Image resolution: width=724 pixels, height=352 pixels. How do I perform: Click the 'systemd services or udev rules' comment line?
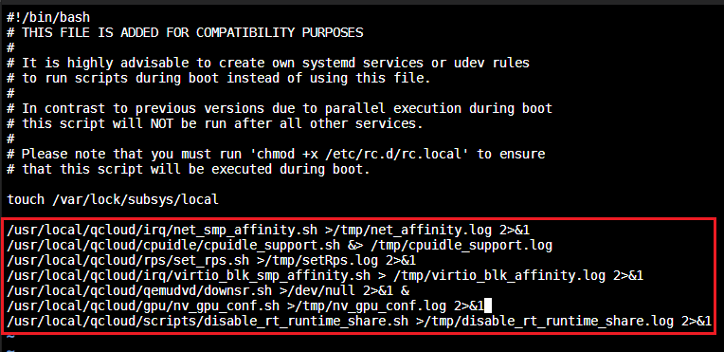point(268,63)
